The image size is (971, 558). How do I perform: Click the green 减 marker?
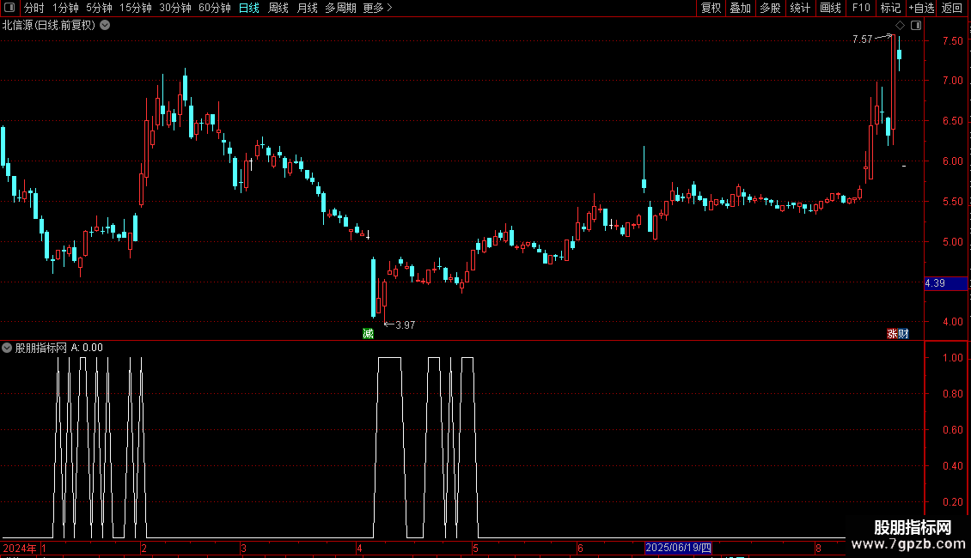[368, 334]
